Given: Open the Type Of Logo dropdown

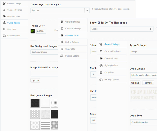Looking at the screenshot, I should (143, 52).
